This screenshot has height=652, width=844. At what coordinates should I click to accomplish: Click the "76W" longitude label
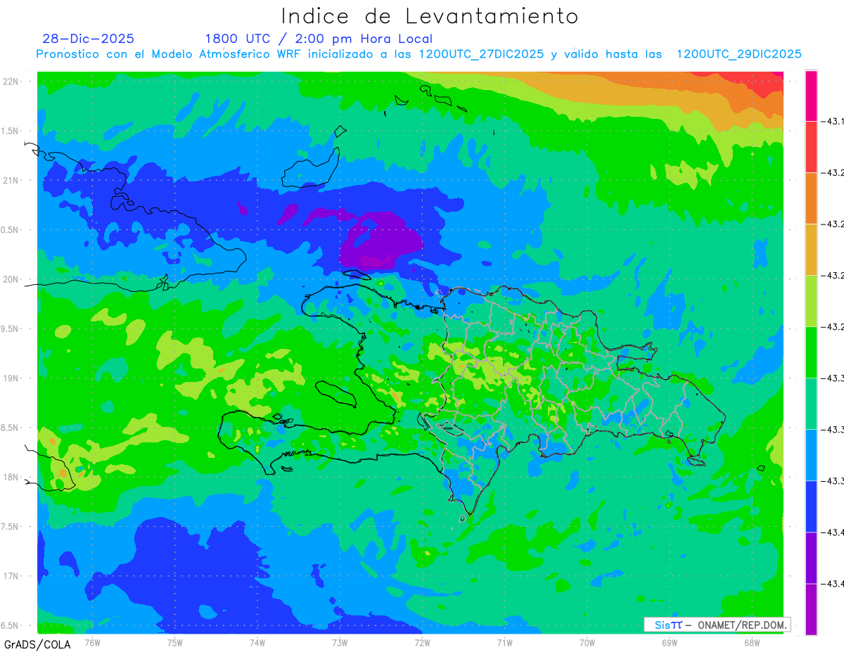[x=93, y=642]
